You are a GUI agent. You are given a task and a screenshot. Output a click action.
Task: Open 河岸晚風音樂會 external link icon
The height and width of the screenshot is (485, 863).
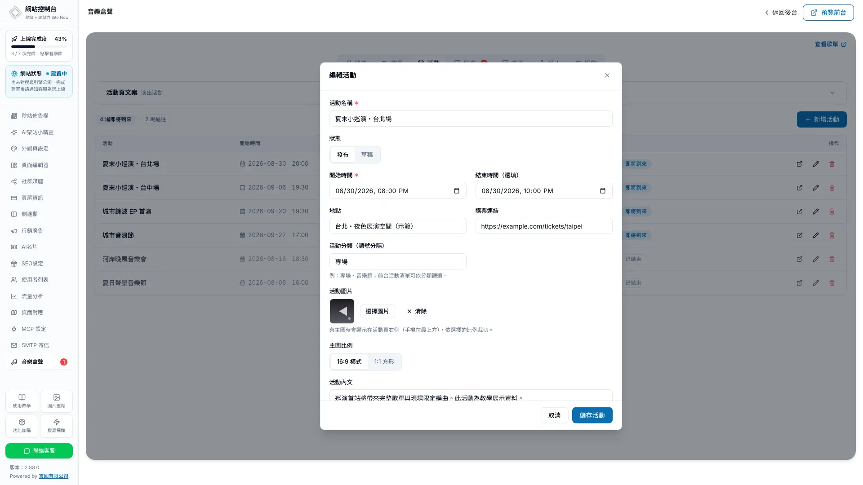[x=799, y=259]
